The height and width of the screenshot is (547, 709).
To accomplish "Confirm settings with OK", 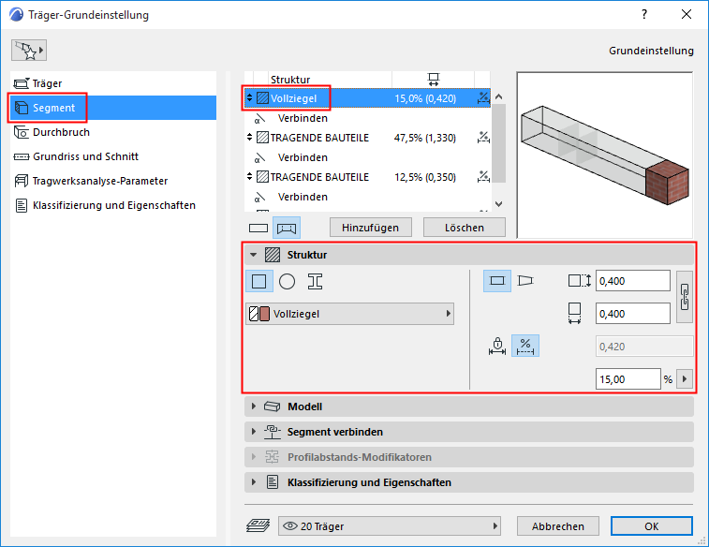I will 652,526.
